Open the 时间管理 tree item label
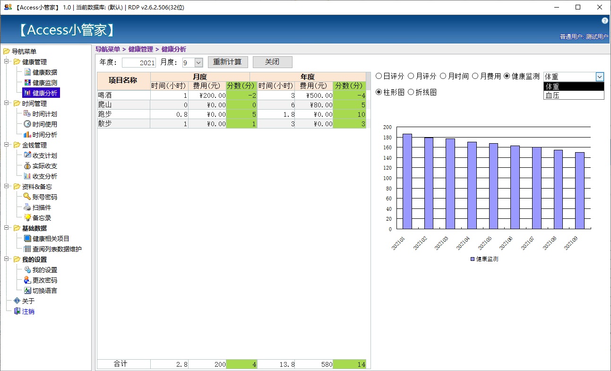This screenshot has height=371, width=611. (34, 104)
